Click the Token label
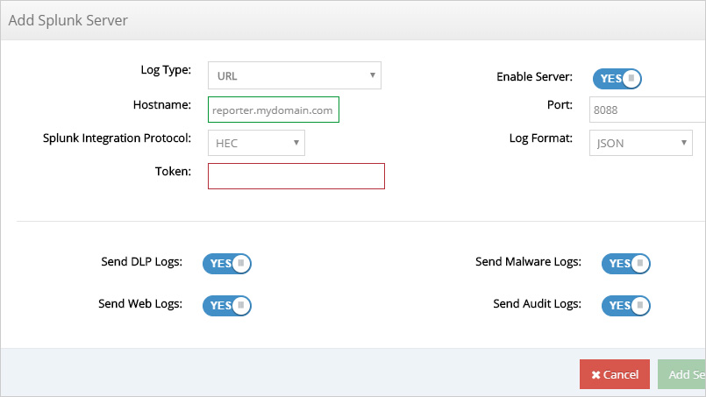This screenshot has height=397, width=706. pos(173,172)
